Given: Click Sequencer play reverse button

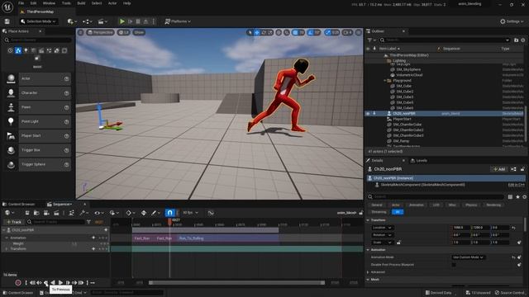Looking at the screenshot, I should point(53,283).
